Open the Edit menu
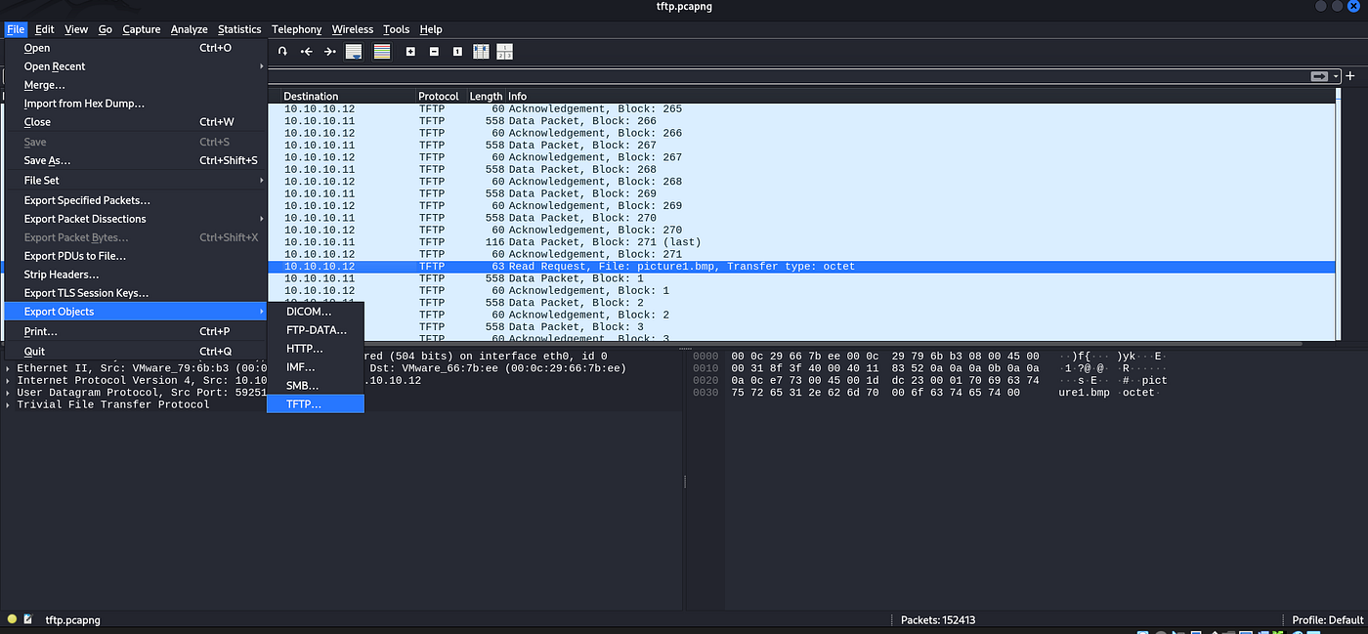This screenshot has width=1368, height=634. tap(45, 29)
